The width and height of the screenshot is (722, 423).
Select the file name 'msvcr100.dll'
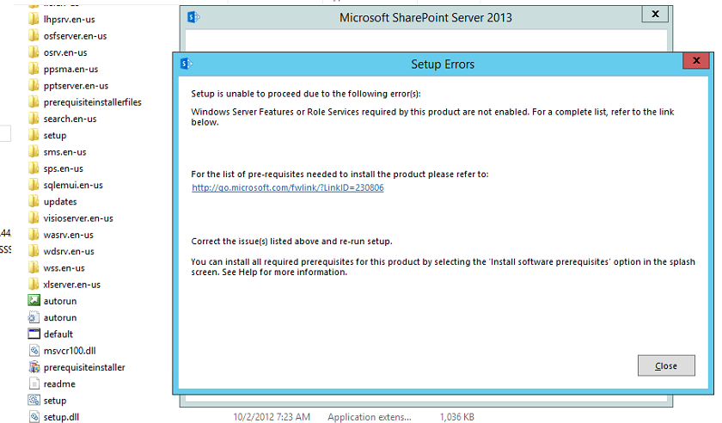click(x=70, y=351)
